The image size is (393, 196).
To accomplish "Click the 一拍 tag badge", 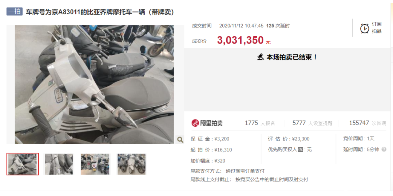I will [15, 12].
